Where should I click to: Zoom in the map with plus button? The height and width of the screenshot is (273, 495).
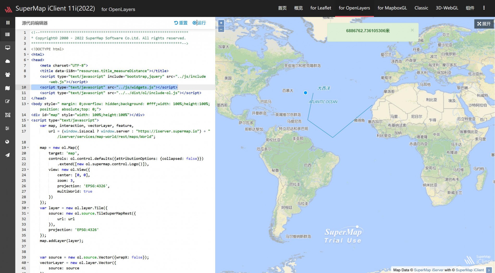click(x=221, y=23)
